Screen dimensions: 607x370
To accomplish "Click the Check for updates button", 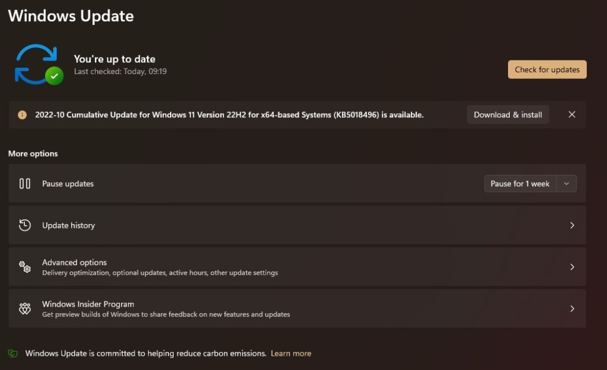I will point(547,69).
